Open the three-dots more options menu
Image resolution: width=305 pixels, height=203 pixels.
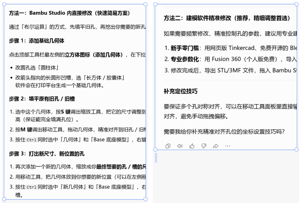pyautogui.click(x=228, y=146)
